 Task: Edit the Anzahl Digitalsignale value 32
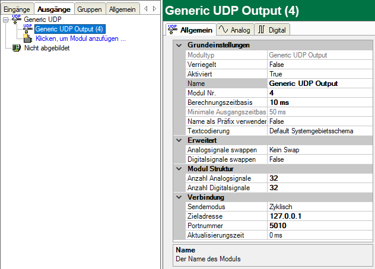320,188
